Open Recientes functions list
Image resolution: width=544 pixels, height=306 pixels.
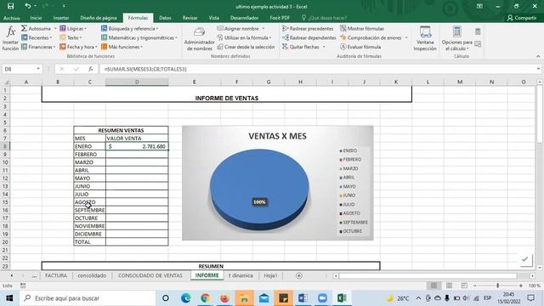37,37
